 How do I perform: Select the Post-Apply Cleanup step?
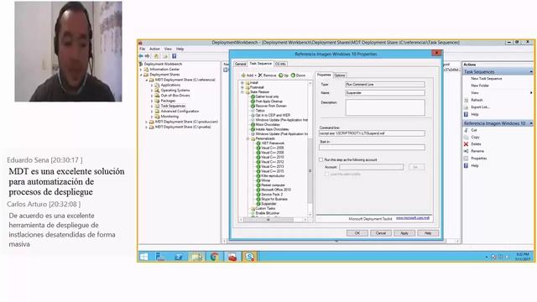(268, 102)
